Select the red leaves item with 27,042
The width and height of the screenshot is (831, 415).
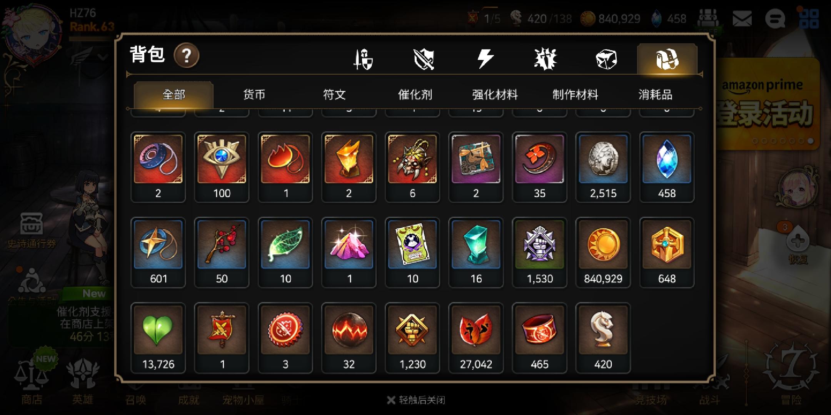pos(476,338)
